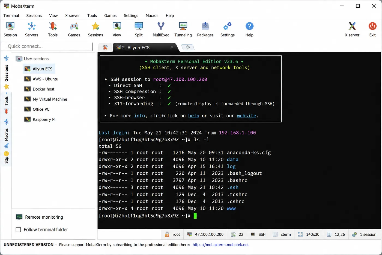Viewport: 382px width, 255px height.
Task: Open the Tools toolbar icon
Action: click(53, 26)
